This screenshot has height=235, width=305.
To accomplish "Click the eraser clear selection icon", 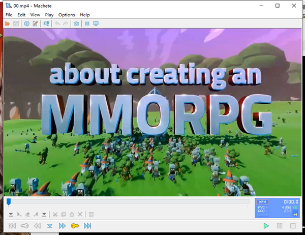I will pos(27,215).
